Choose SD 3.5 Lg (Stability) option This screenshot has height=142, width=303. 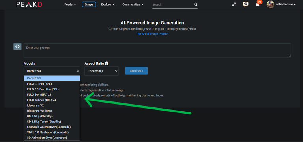(x=52, y=116)
